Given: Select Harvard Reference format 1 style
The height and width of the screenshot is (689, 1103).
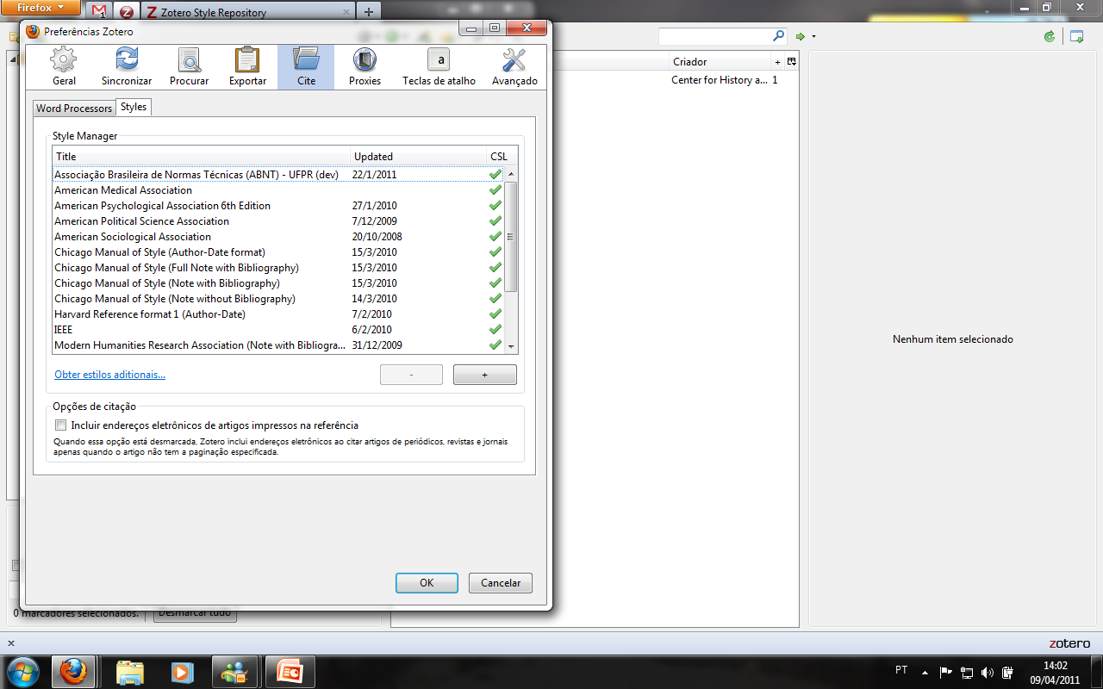Looking at the screenshot, I should tap(278, 314).
